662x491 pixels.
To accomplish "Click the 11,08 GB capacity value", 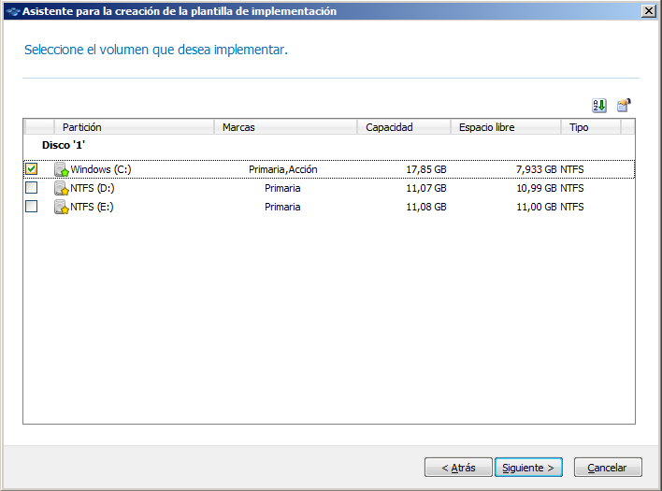I will (x=426, y=207).
